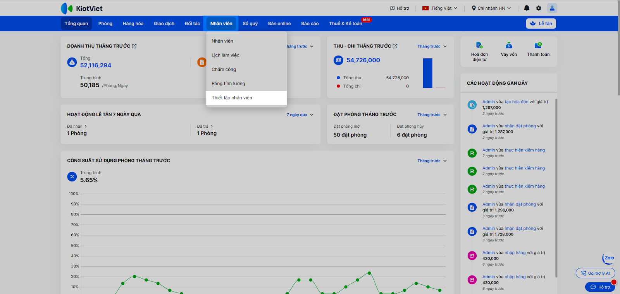Open the notifications bell
The image size is (620, 294).
[527, 8]
